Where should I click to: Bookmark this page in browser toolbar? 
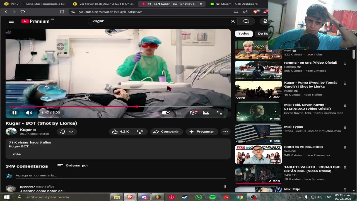62,12
